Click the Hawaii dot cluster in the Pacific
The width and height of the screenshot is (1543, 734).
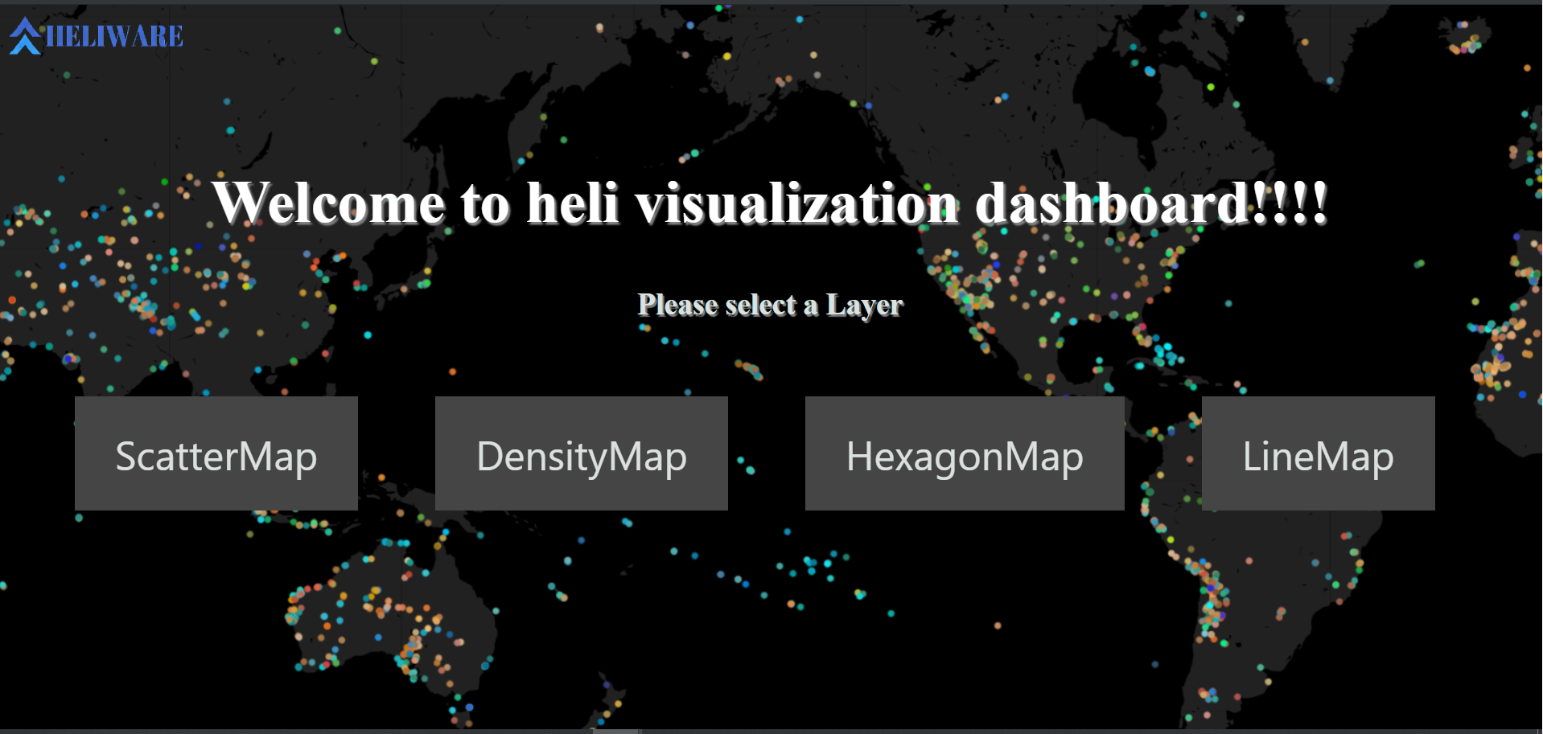point(749,369)
